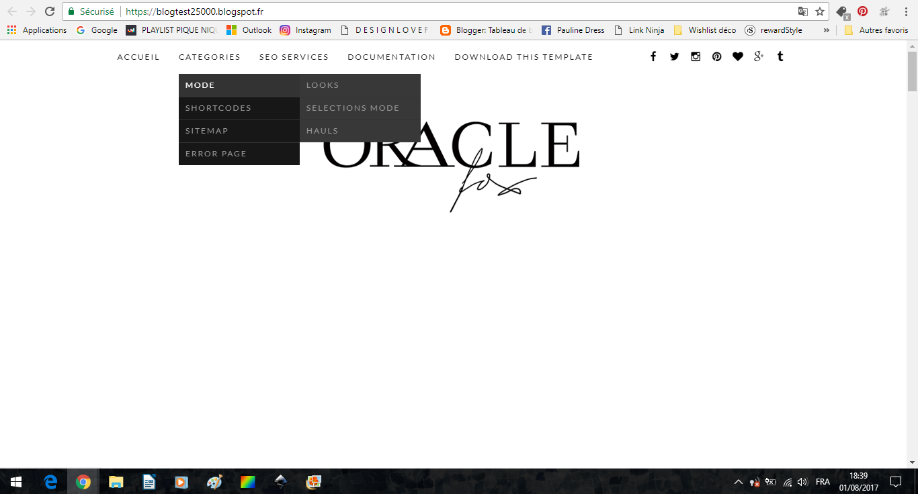The height and width of the screenshot is (494, 918).
Task: Bookmark page with the star icon
Action: (x=820, y=11)
